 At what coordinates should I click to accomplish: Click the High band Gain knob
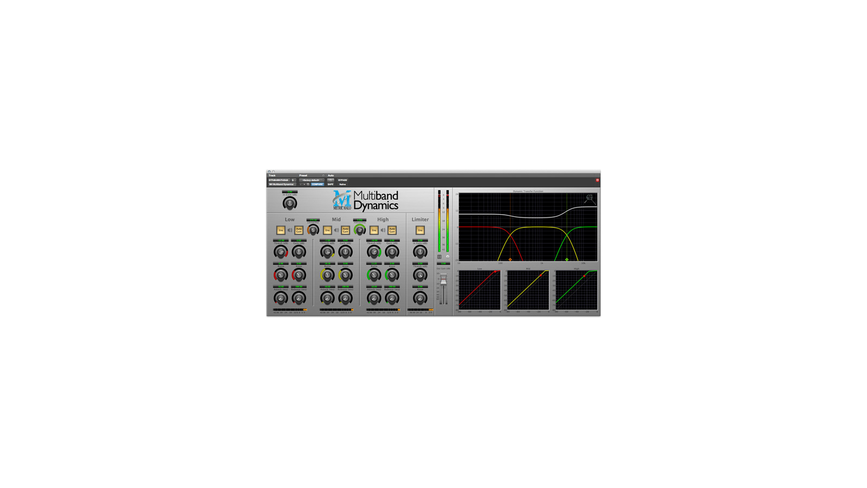point(392,252)
